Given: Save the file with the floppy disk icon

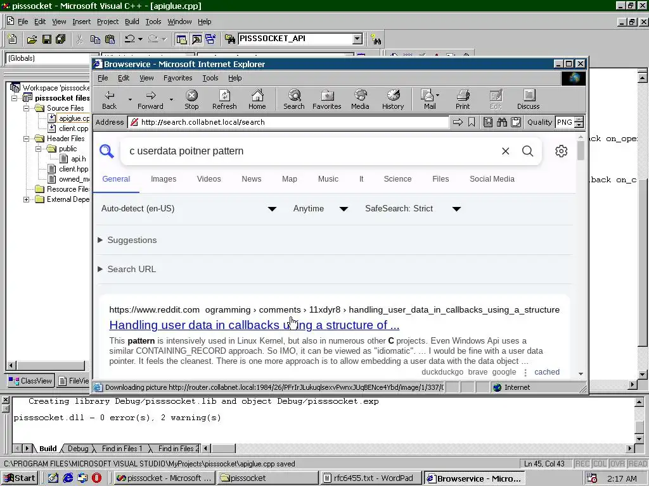Looking at the screenshot, I should [47, 39].
